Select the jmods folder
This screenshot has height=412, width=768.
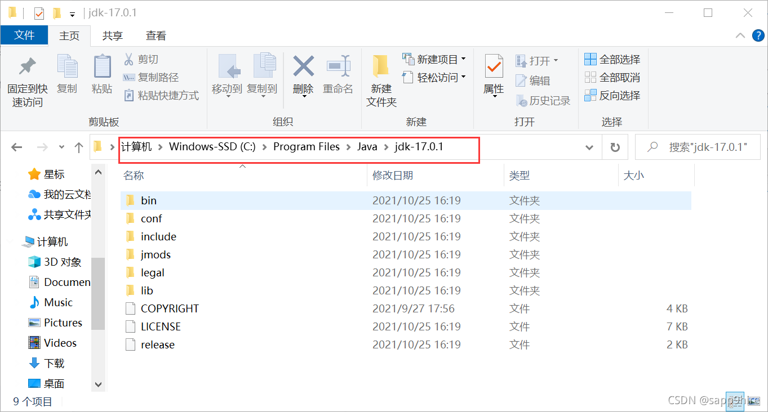tap(406, 254)
